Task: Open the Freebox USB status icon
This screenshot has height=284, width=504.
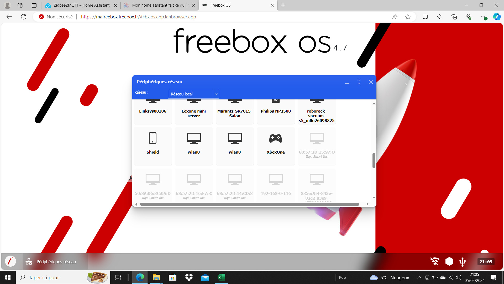Action: (463, 262)
